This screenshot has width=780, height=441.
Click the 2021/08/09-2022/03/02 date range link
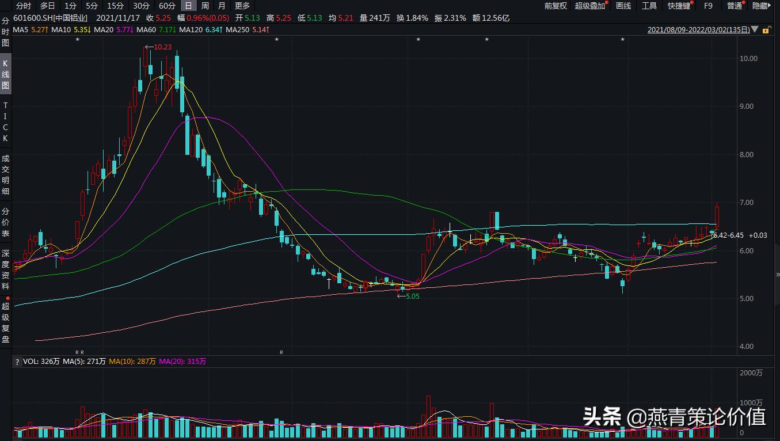coord(698,29)
